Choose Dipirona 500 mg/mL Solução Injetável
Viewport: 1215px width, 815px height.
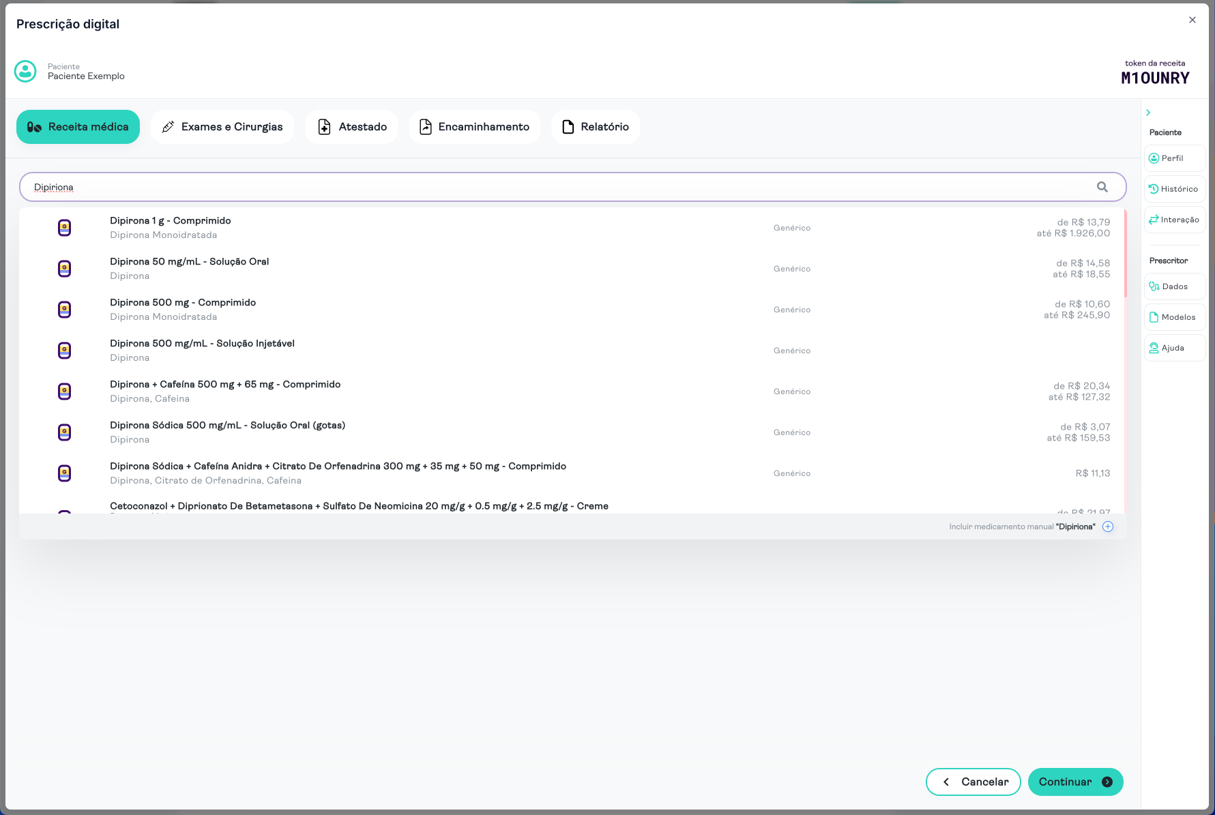[x=202, y=344]
